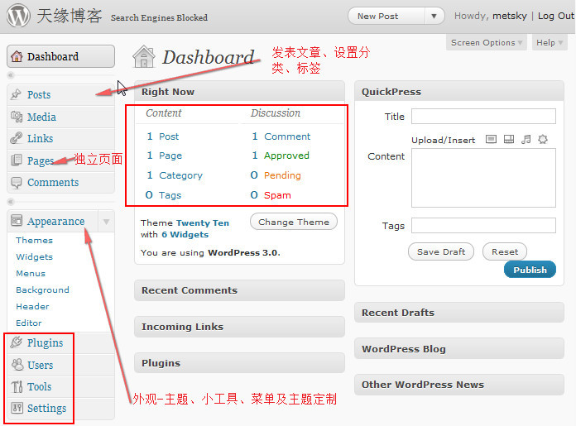Click the Links chain icon
This screenshot has width=576, height=426.
pyautogui.click(x=17, y=138)
